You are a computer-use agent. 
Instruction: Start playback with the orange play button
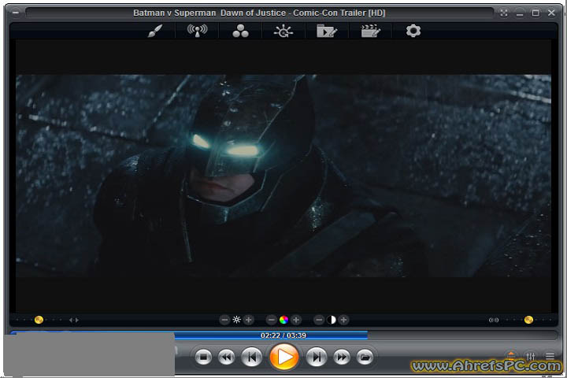[x=284, y=357]
